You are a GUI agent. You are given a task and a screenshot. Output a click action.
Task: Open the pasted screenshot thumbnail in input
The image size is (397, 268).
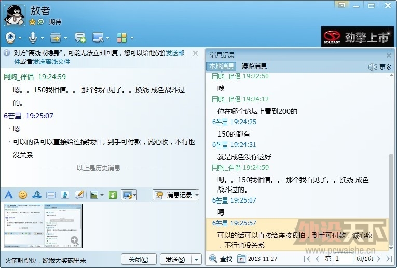coord(43,226)
